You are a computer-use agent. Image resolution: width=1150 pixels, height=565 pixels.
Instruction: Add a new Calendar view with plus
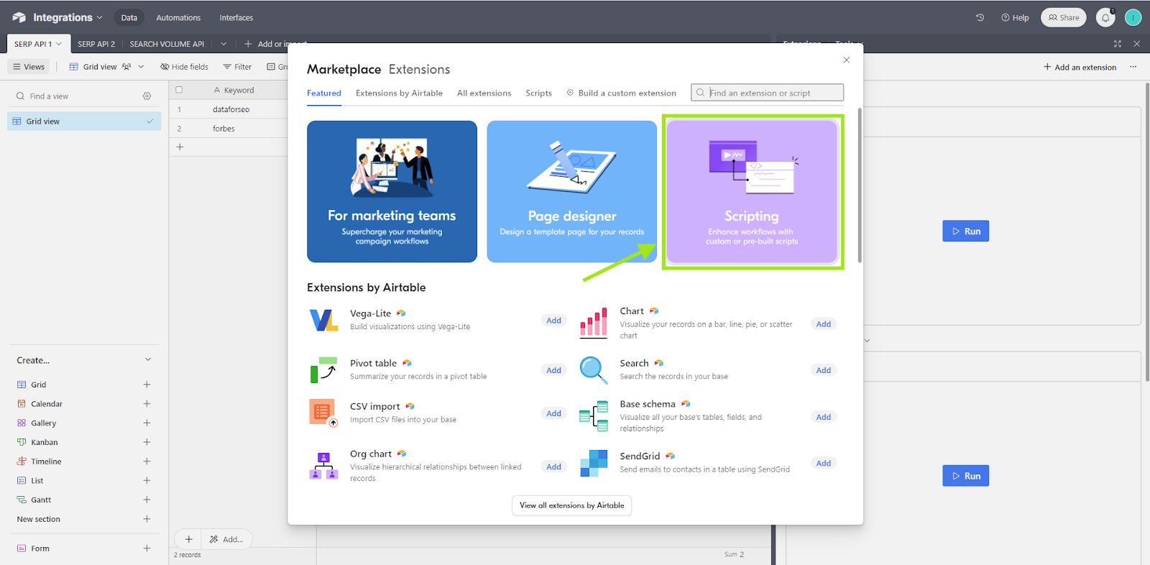147,404
